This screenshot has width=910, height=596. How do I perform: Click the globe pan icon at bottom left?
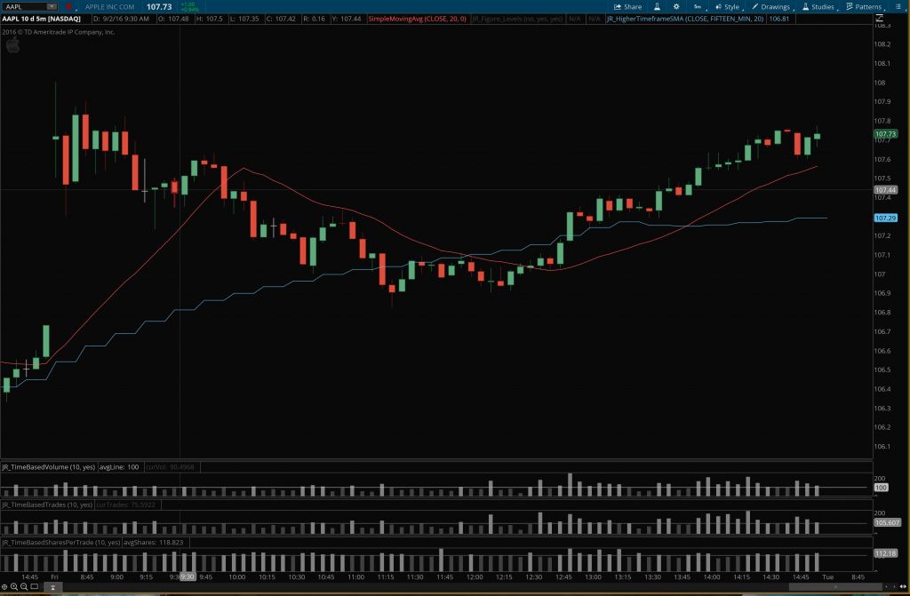click(x=4, y=586)
